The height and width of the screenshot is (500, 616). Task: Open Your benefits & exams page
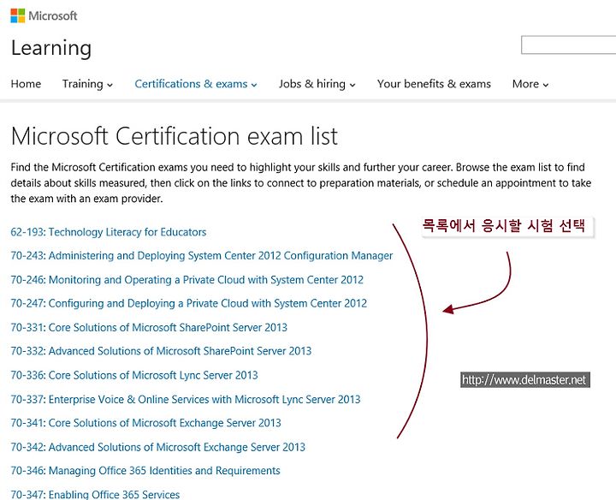click(x=434, y=84)
